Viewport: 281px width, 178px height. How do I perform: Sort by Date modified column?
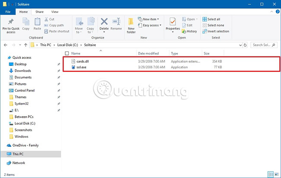point(148,53)
